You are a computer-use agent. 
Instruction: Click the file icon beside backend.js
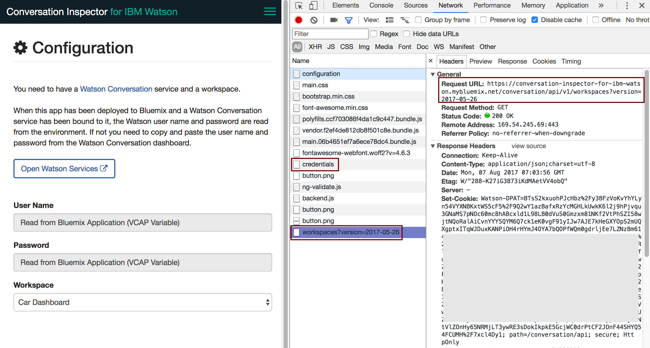click(296, 199)
